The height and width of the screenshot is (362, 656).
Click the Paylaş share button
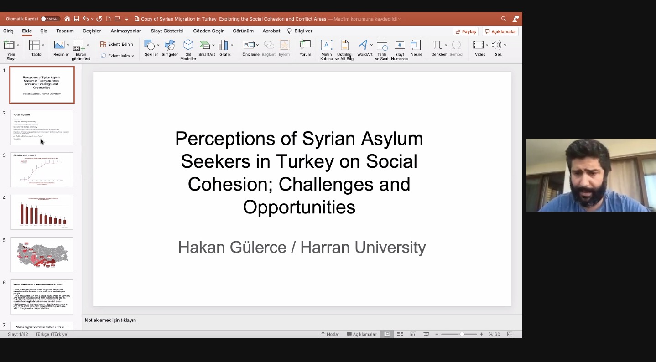pos(465,31)
